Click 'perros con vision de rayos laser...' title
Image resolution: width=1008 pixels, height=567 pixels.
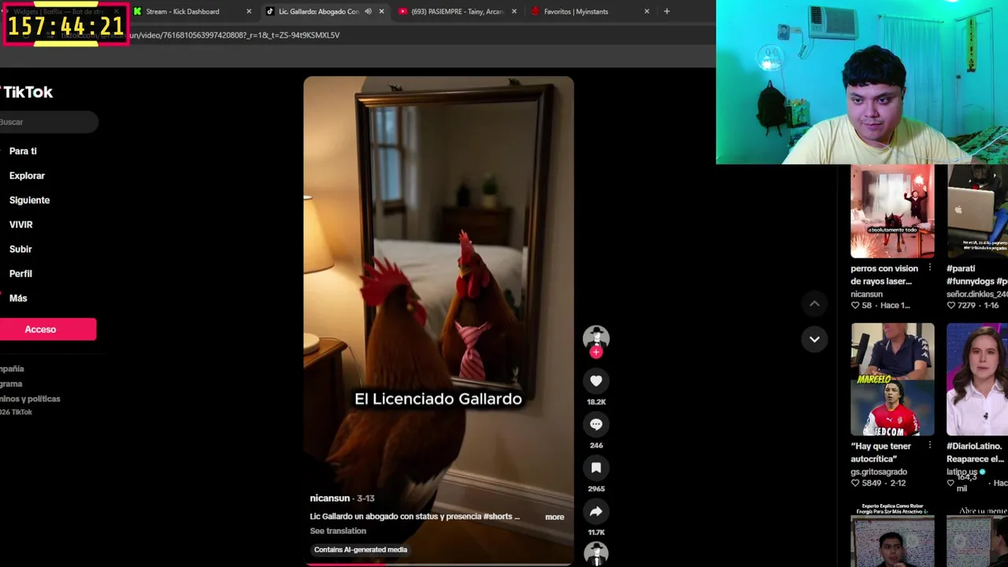click(884, 275)
